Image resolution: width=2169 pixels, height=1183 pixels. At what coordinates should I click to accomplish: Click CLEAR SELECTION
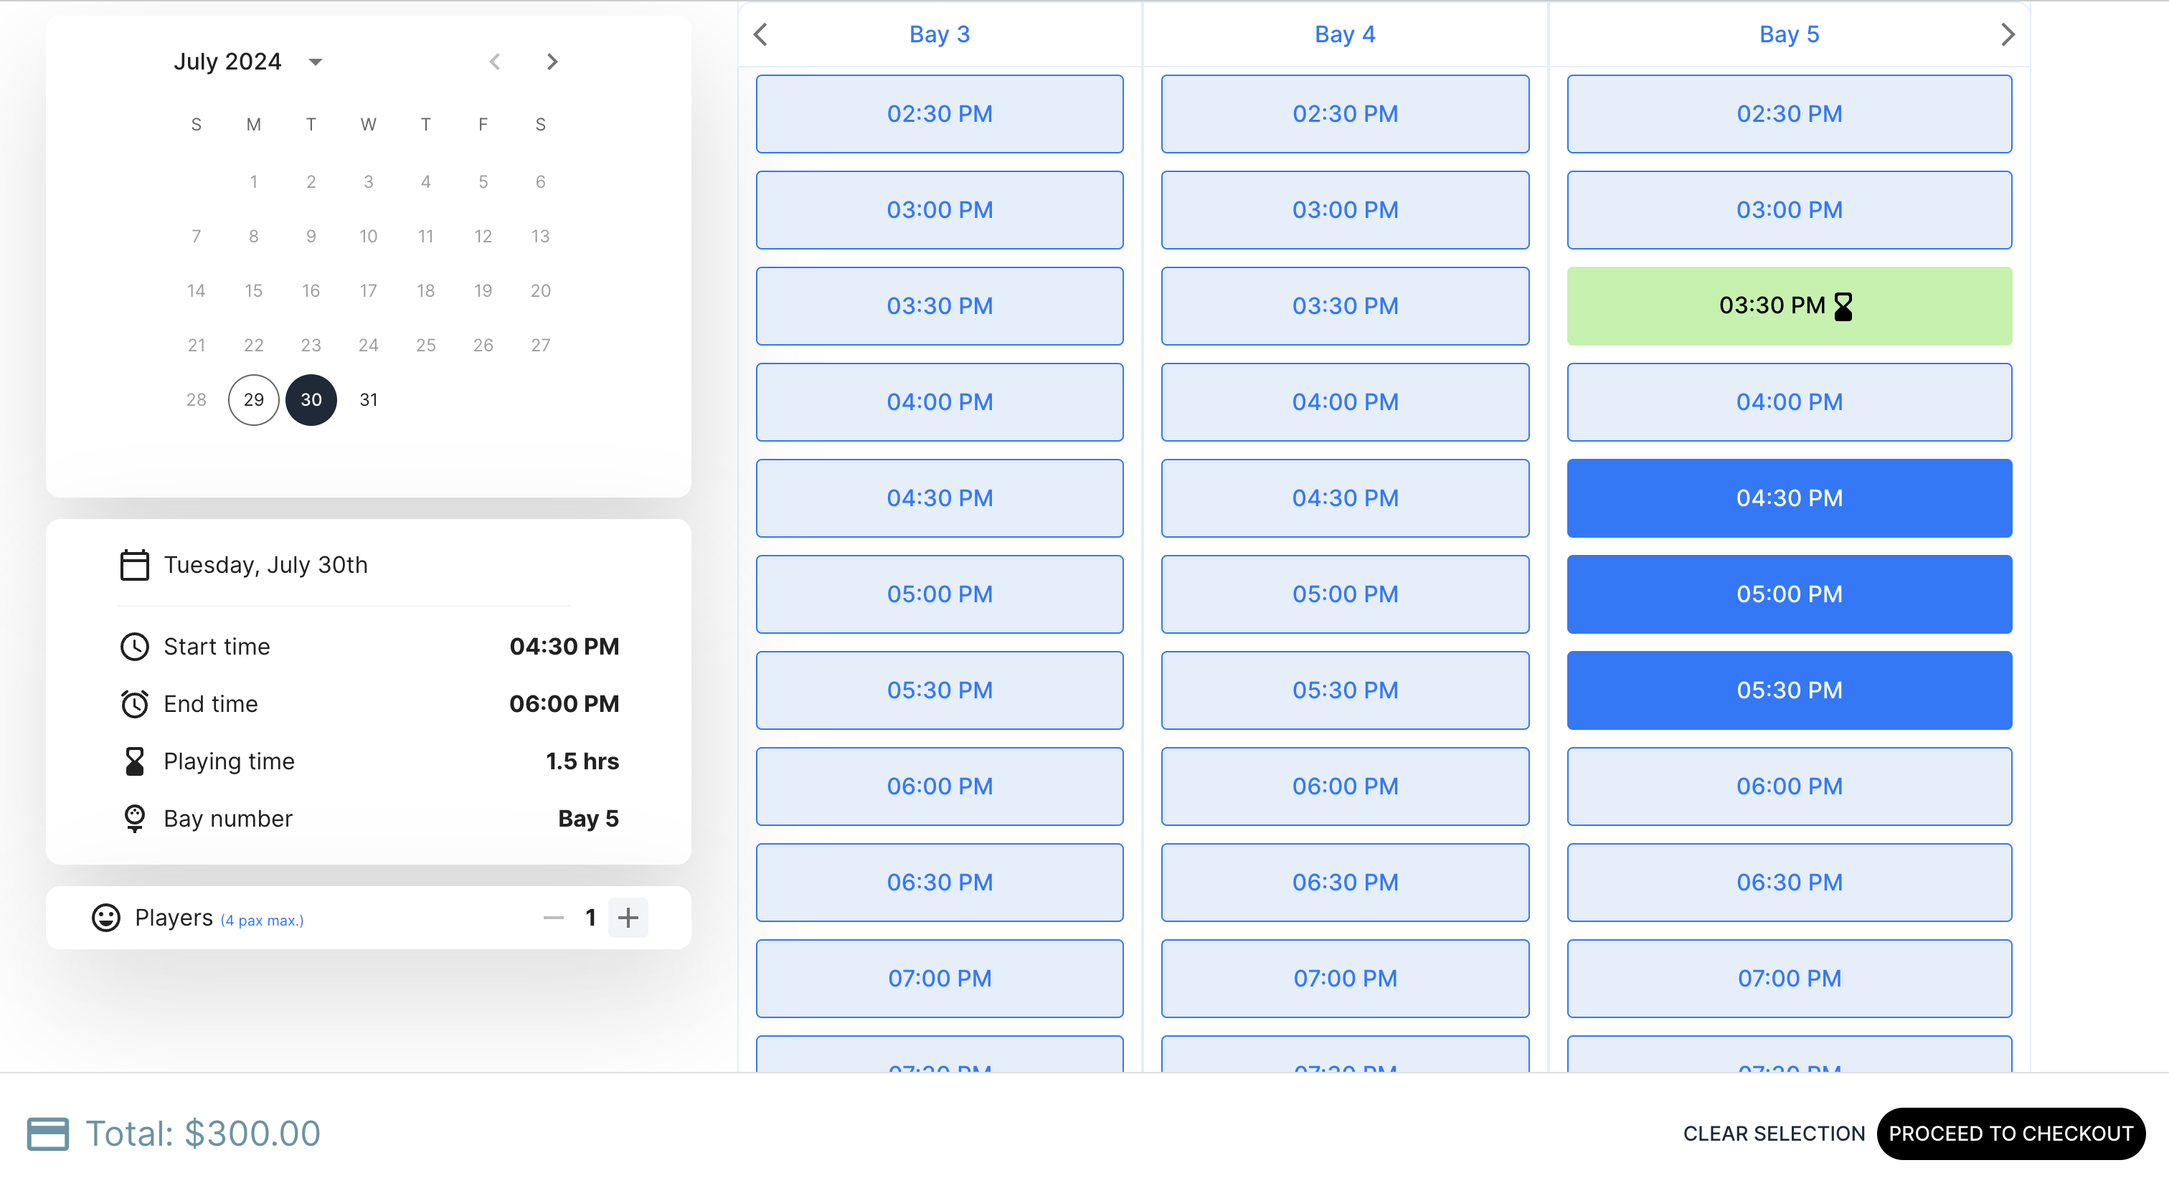(1773, 1133)
